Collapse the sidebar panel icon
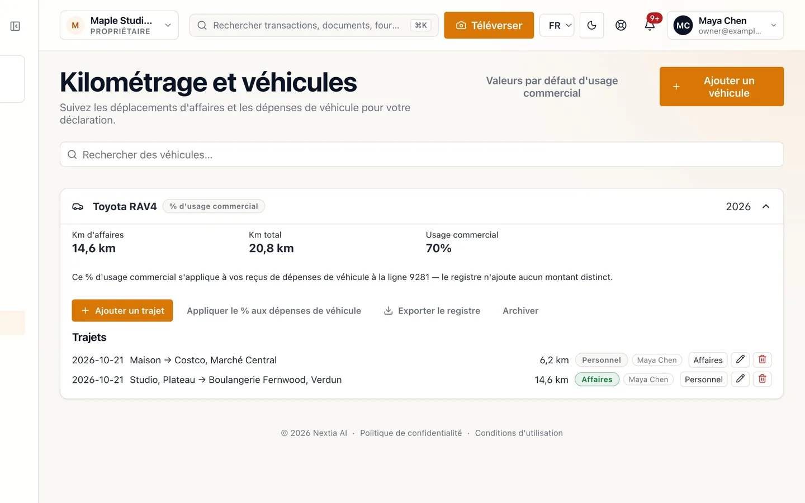Screen dimensions: 805x503 pos(15,26)
